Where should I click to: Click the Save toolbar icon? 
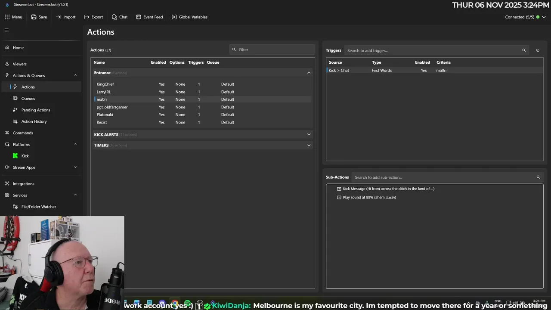tap(34, 17)
